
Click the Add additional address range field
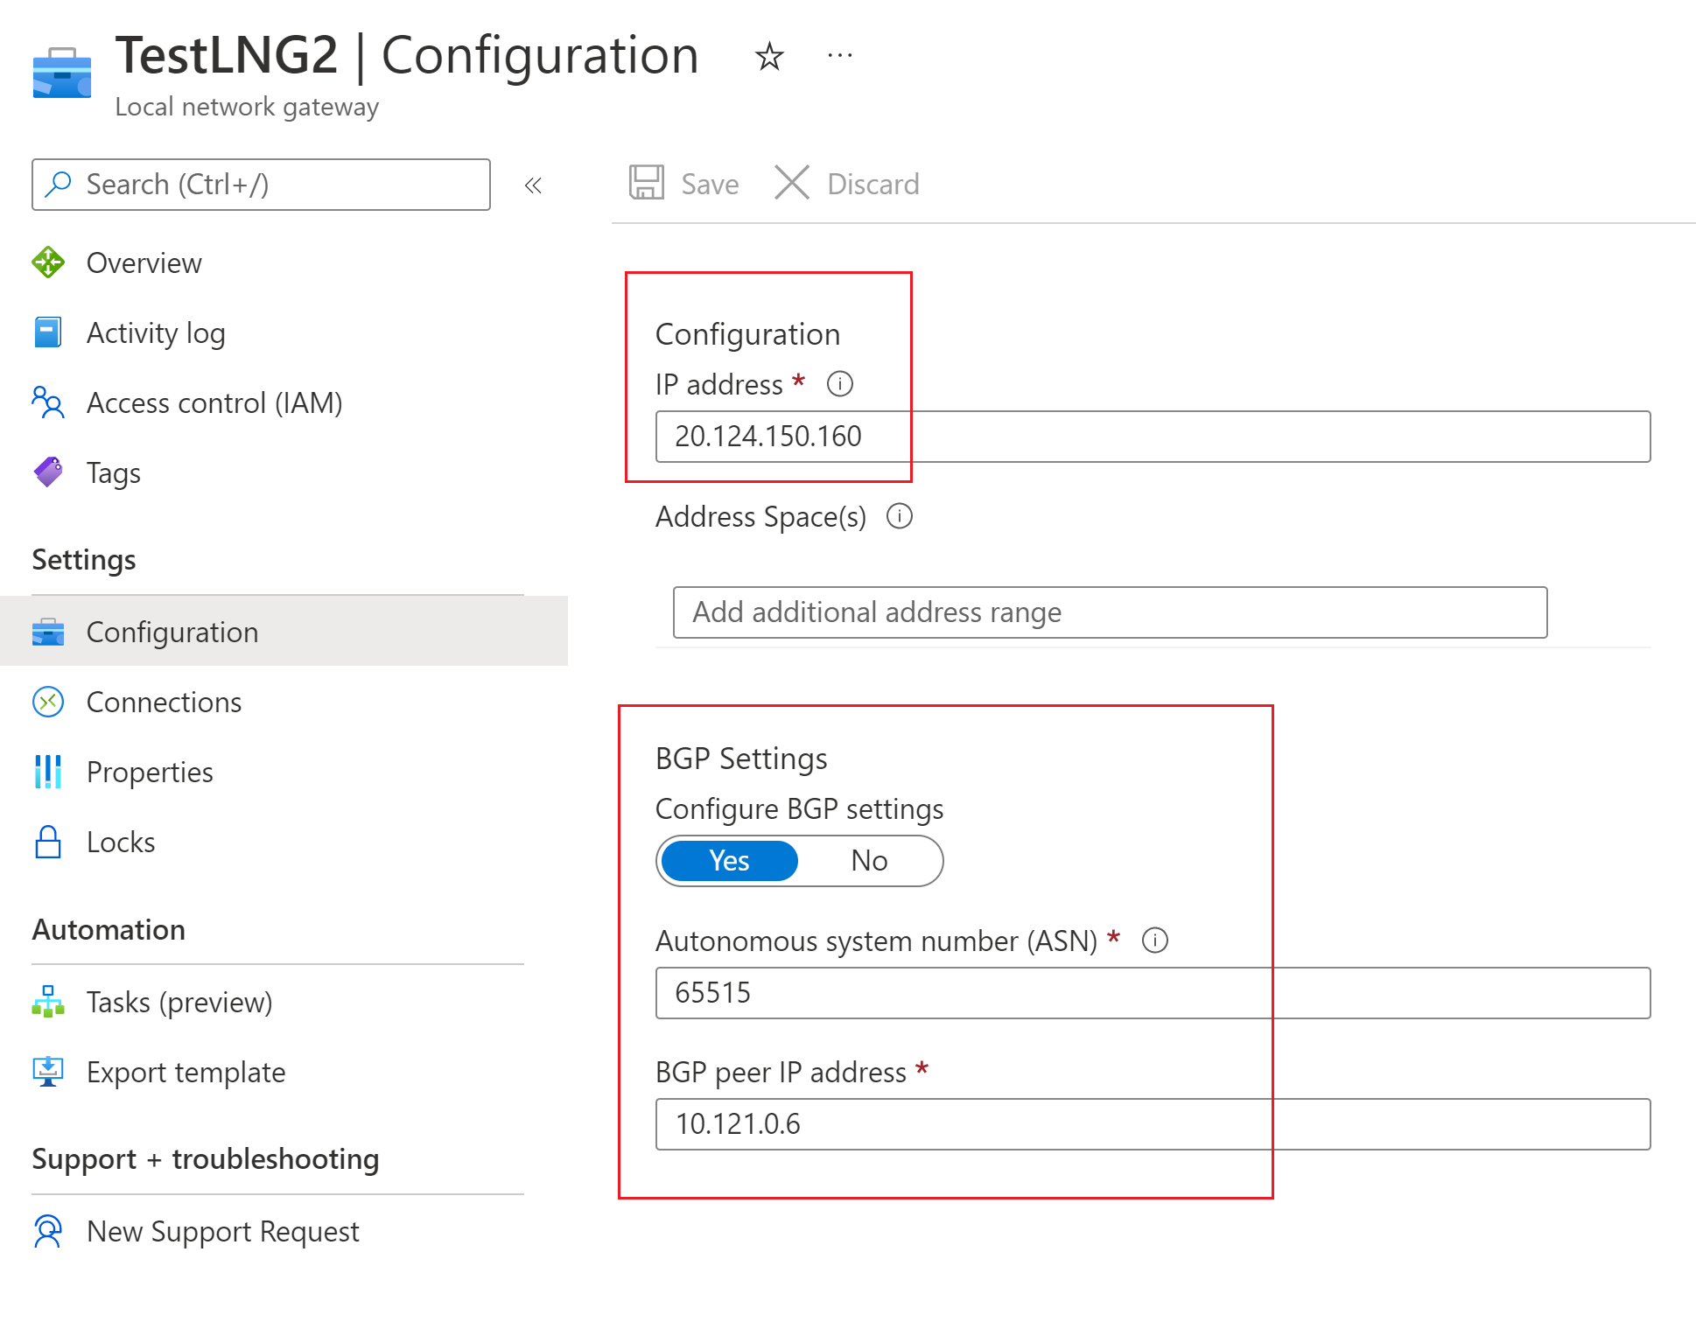pyautogui.click(x=1110, y=612)
